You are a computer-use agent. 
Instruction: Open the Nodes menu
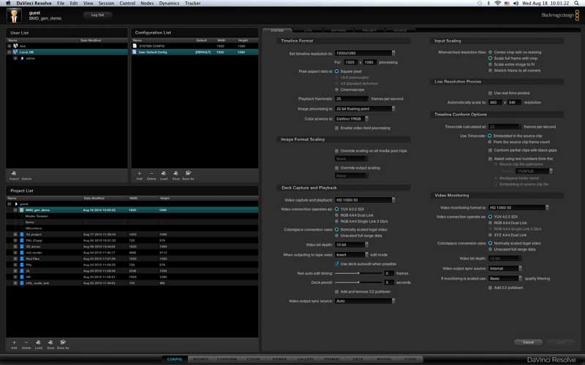coord(147,3)
